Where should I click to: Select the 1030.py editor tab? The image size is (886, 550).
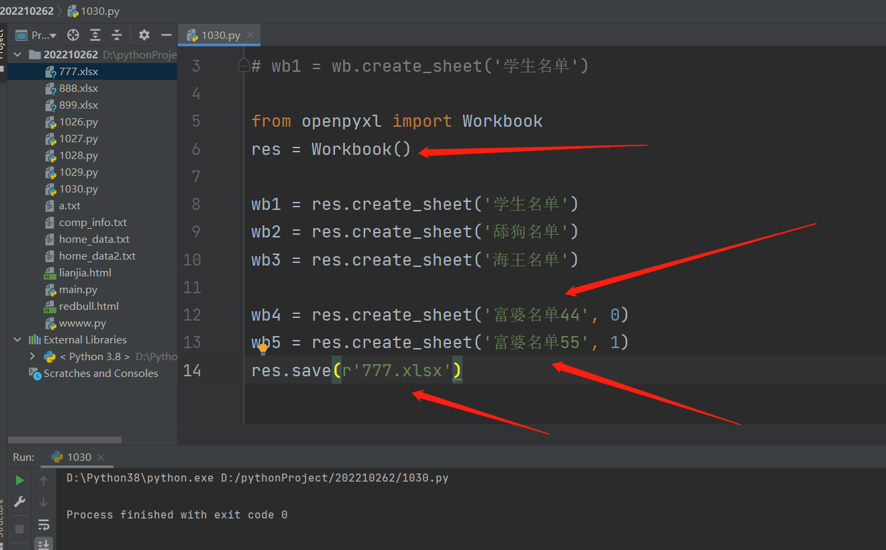pyautogui.click(x=220, y=35)
